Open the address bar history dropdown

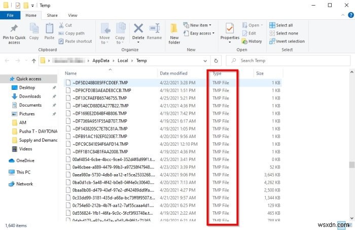[205, 61]
